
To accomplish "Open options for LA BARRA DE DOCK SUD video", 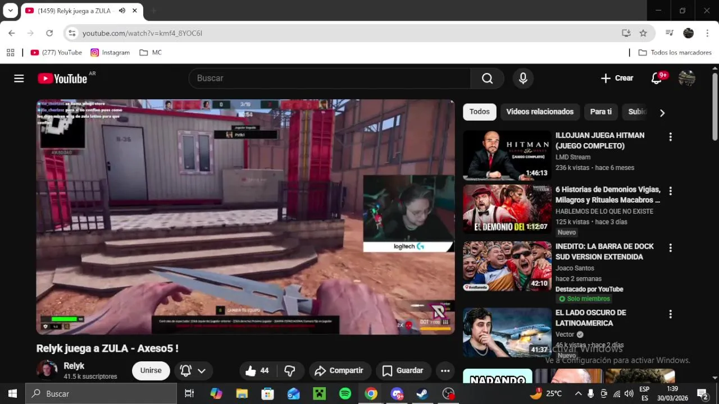I will point(670,247).
